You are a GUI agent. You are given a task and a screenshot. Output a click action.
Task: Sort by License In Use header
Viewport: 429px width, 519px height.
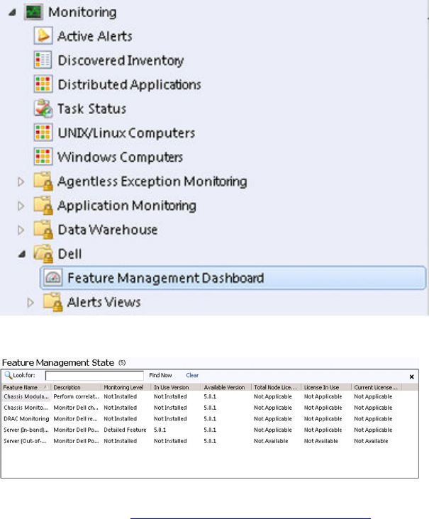coord(327,387)
